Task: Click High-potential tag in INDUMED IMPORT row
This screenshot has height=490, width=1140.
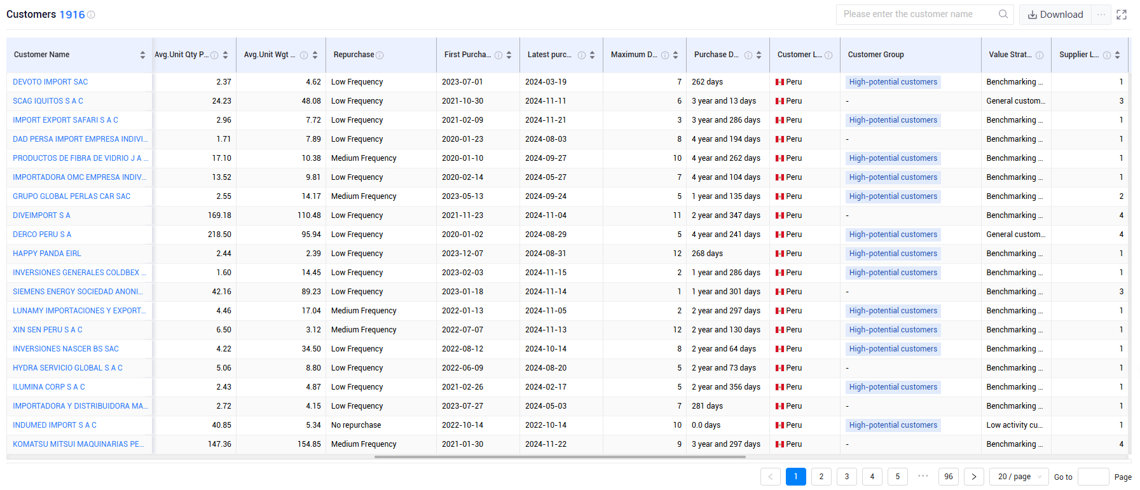Action: pos(893,425)
